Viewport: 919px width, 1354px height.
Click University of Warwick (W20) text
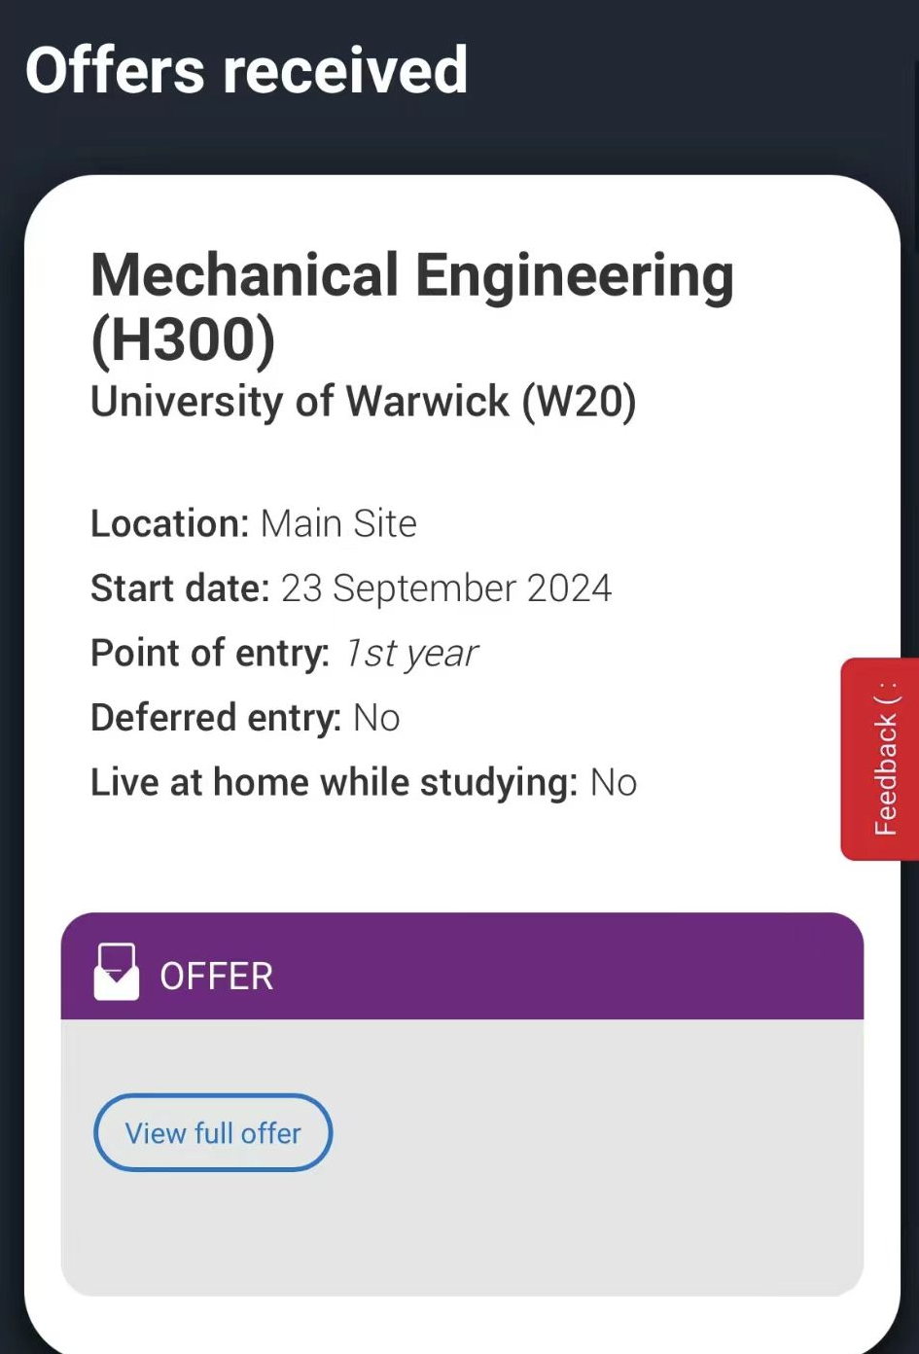point(363,402)
